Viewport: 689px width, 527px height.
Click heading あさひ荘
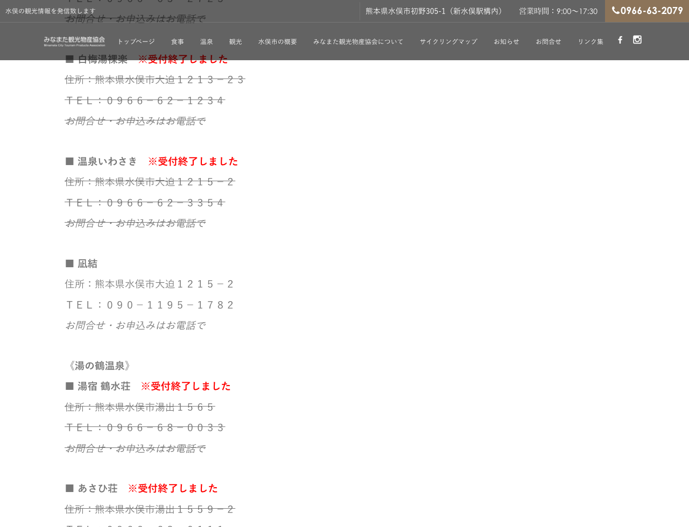pos(97,488)
